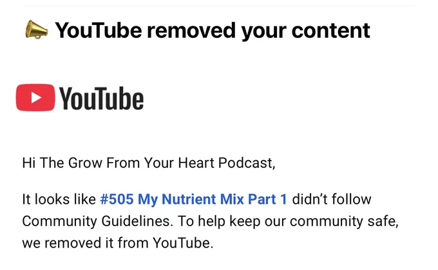Click 'we removed it from' line start
Image resolution: width=438 pixels, height=270 pixels.
coord(85,243)
